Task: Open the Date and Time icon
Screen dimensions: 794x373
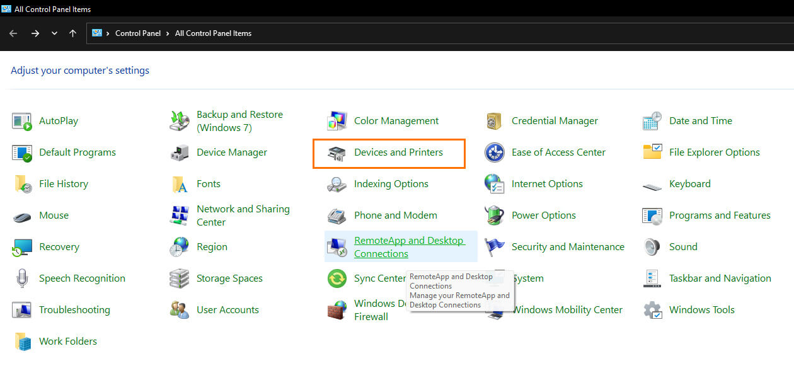Action: [652, 121]
